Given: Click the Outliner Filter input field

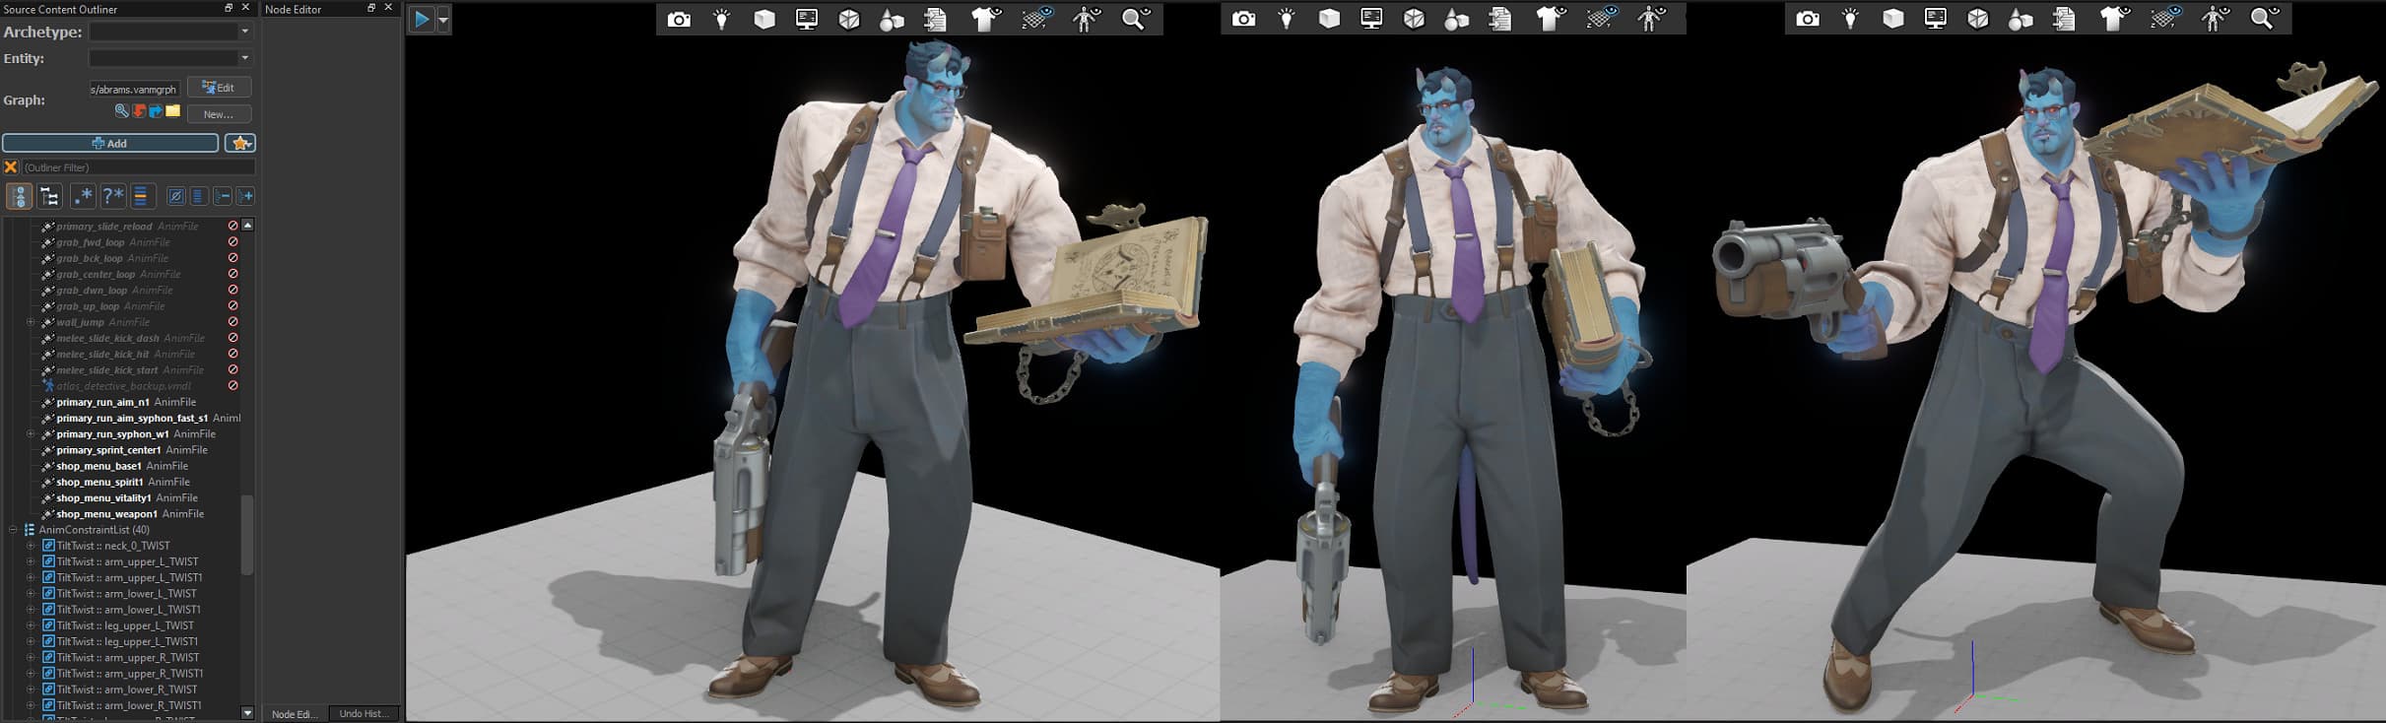Looking at the screenshot, I should (138, 167).
